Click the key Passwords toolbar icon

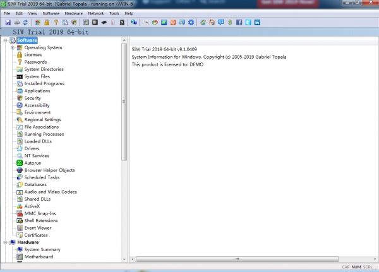point(56,23)
